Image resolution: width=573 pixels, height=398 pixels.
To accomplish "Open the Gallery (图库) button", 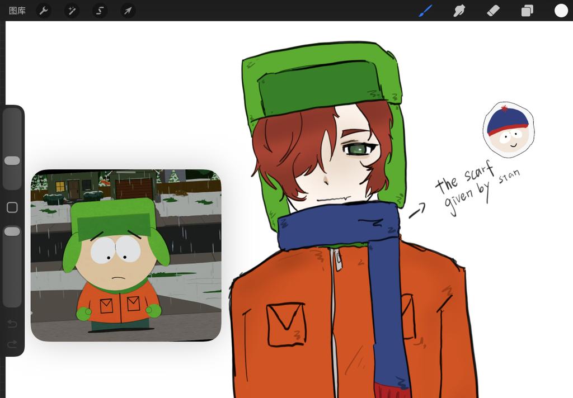I will (17, 11).
